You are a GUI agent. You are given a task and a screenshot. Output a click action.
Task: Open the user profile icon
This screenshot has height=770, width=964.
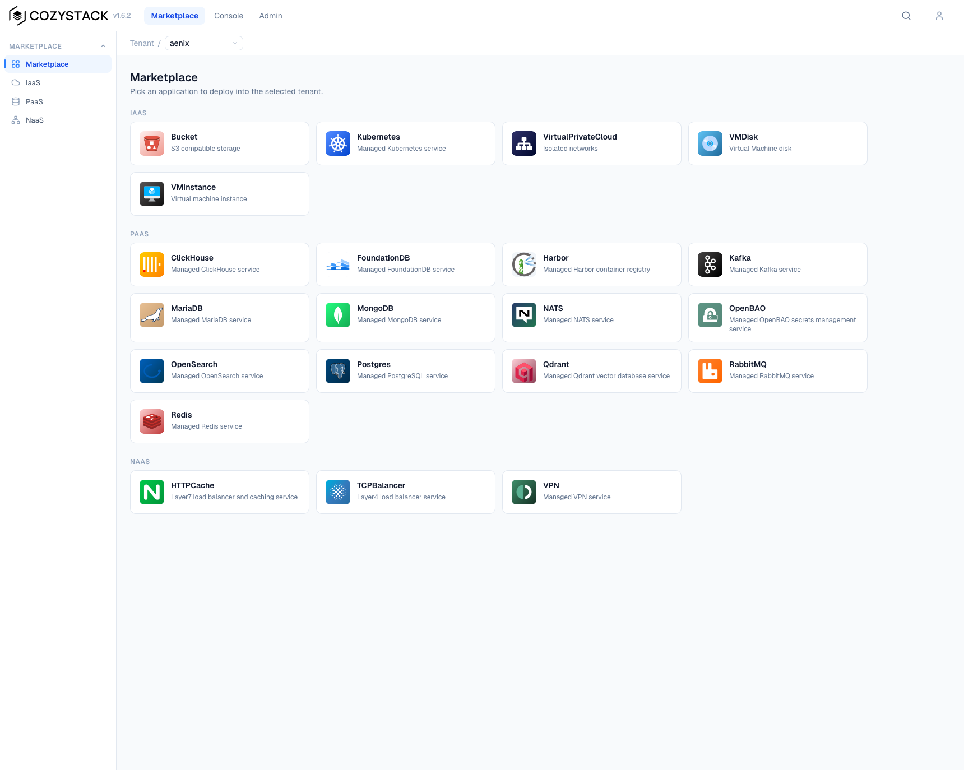coord(939,16)
